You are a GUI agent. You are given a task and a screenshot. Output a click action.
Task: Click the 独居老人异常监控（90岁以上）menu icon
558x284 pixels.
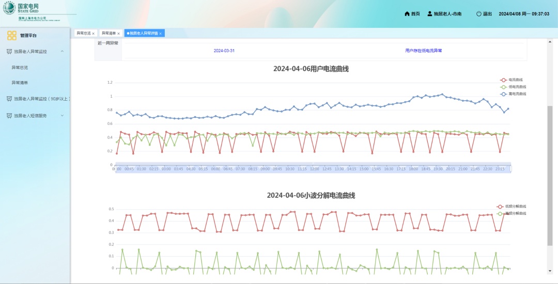pos(9,99)
